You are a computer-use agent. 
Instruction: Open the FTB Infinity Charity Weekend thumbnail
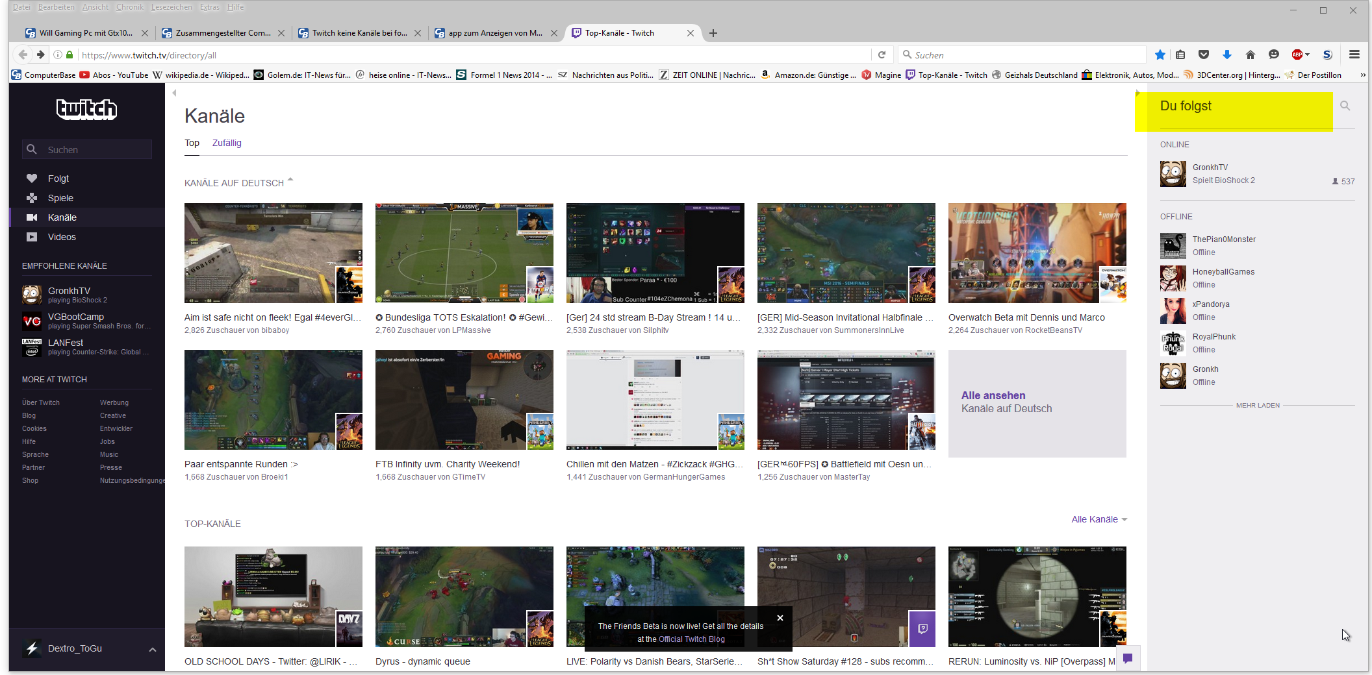click(x=464, y=400)
